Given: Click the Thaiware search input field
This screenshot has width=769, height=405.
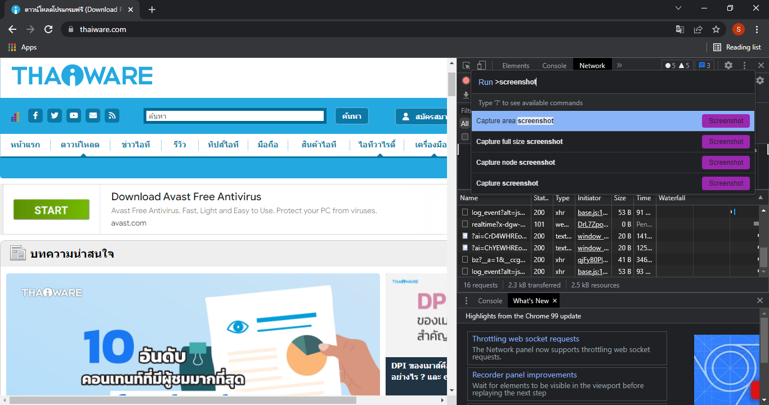Looking at the screenshot, I should point(234,116).
